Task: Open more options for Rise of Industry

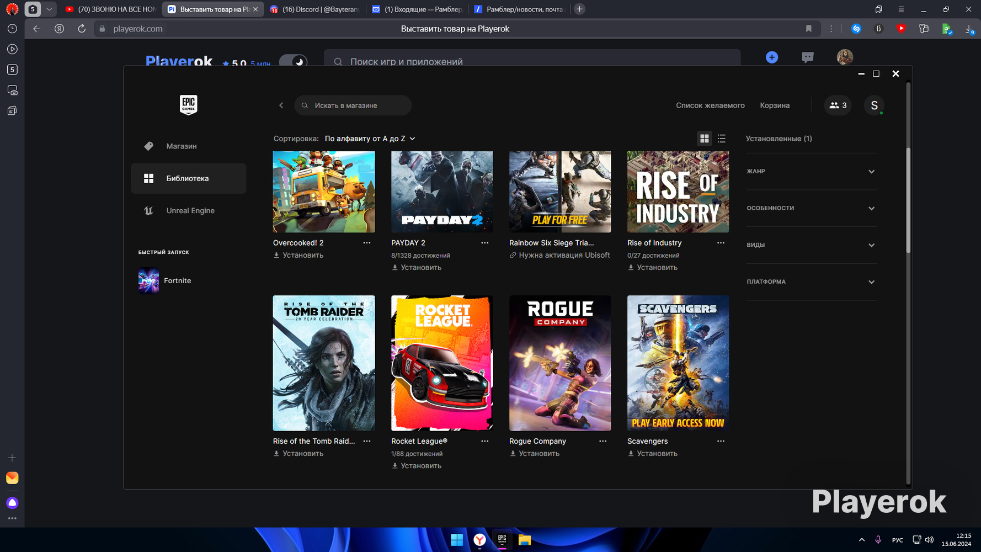Action: 721,243
